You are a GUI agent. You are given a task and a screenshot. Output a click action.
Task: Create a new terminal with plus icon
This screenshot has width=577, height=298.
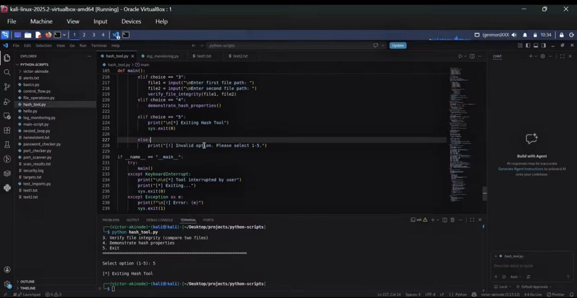(432, 220)
